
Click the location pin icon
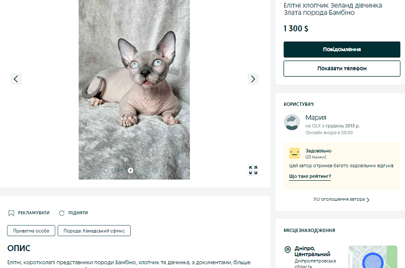[287, 251]
